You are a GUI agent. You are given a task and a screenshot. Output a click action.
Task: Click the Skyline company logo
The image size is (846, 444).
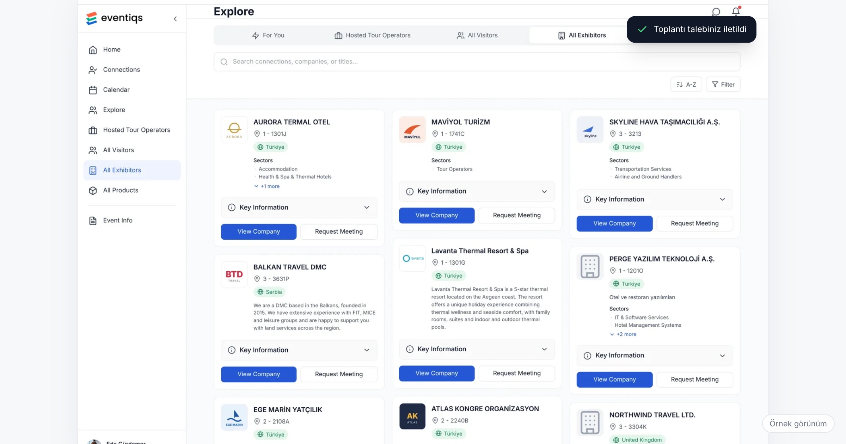[x=590, y=130]
